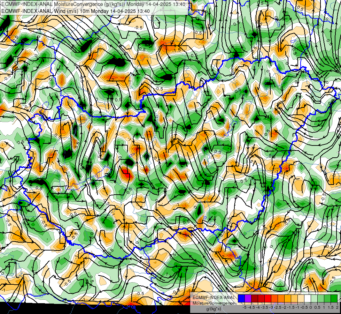Select the darkest green swatch left of 2
This screenshot has height=314, width=341.
point(334,299)
